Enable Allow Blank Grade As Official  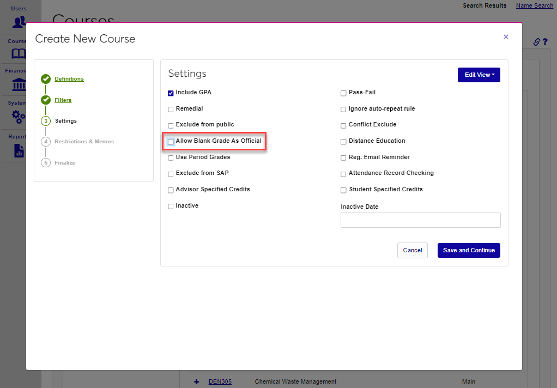[x=171, y=142]
